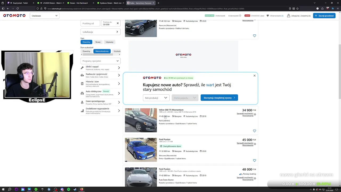The image size is (341, 192).
Task: Open a new browser tab with plus
Action: pyautogui.click(x=158, y=3)
